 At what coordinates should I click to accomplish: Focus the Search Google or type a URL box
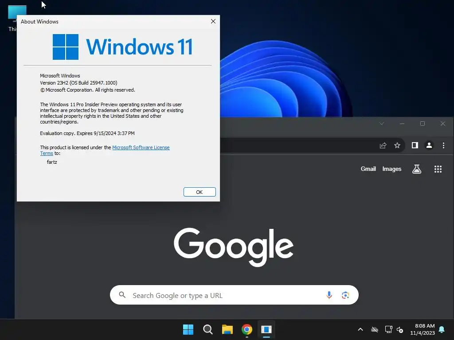coord(234,295)
